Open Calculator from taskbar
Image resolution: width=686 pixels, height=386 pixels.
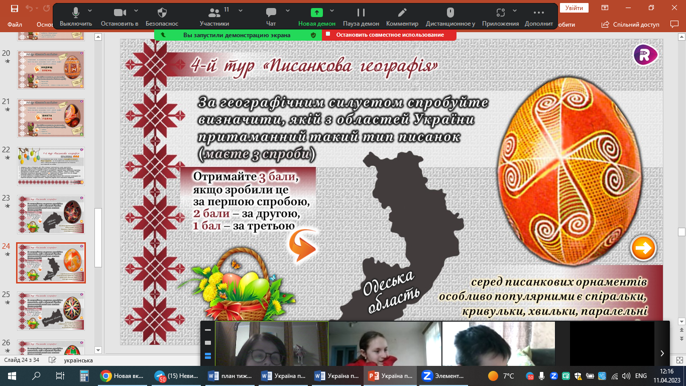(84, 375)
